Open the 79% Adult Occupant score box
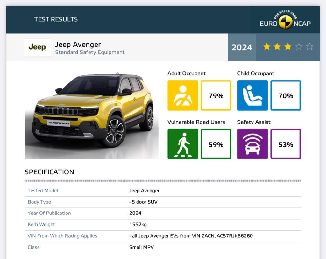The width and height of the screenshot is (326, 259). tap(216, 95)
